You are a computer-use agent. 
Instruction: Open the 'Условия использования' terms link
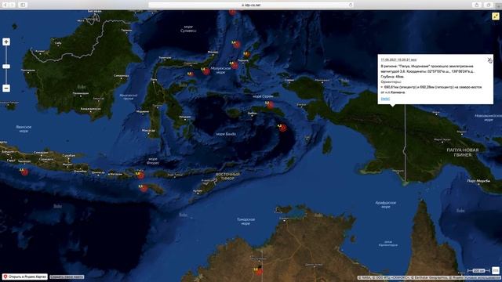pos(483,278)
